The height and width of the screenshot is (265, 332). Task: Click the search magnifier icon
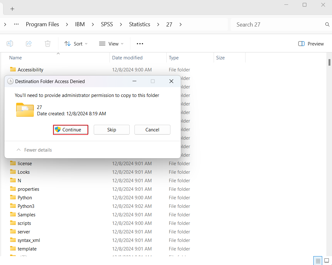click(x=327, y=25)
